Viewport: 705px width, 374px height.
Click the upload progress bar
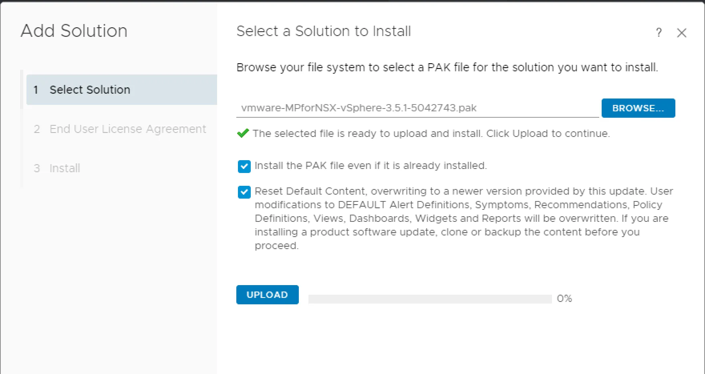click(x=430, y=299)
